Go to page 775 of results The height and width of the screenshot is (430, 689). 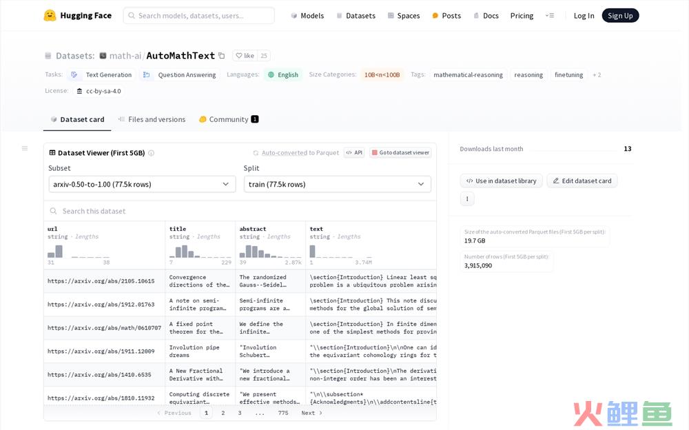tap(283, 413)
